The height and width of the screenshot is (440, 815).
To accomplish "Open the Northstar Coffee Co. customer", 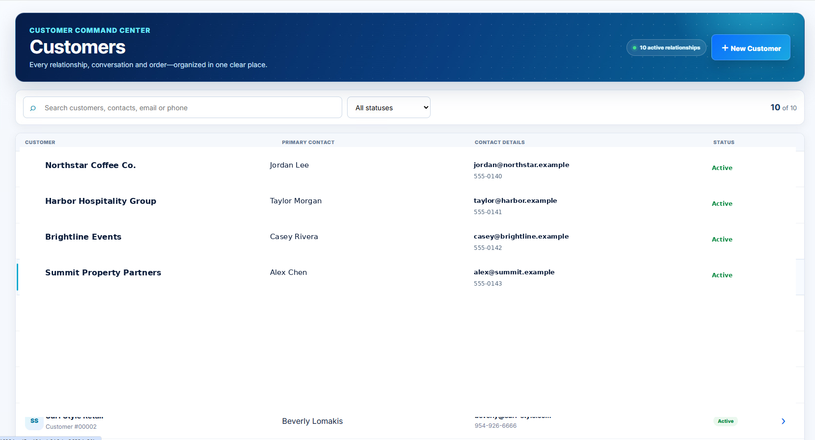I will [90, 165].
